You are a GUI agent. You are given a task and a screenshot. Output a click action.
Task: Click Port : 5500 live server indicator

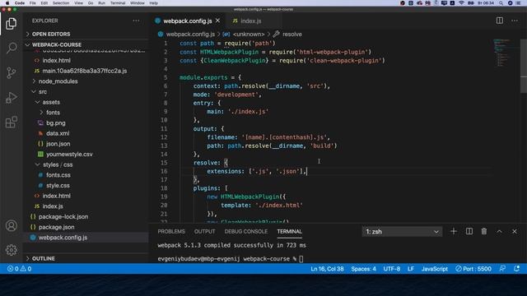(473, 269)
